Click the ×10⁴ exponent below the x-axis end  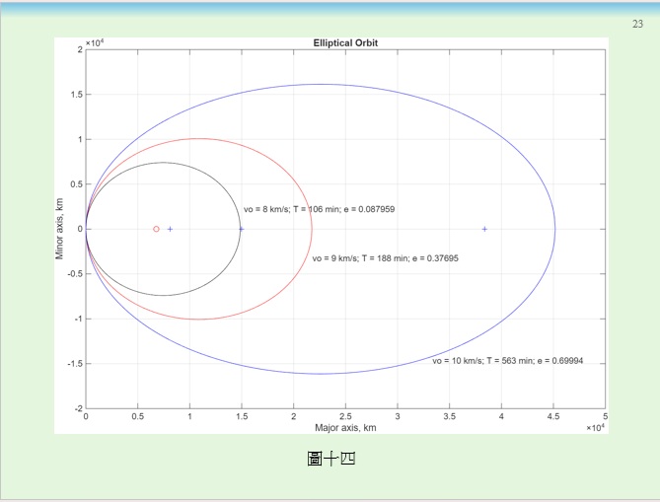(594, 428)
